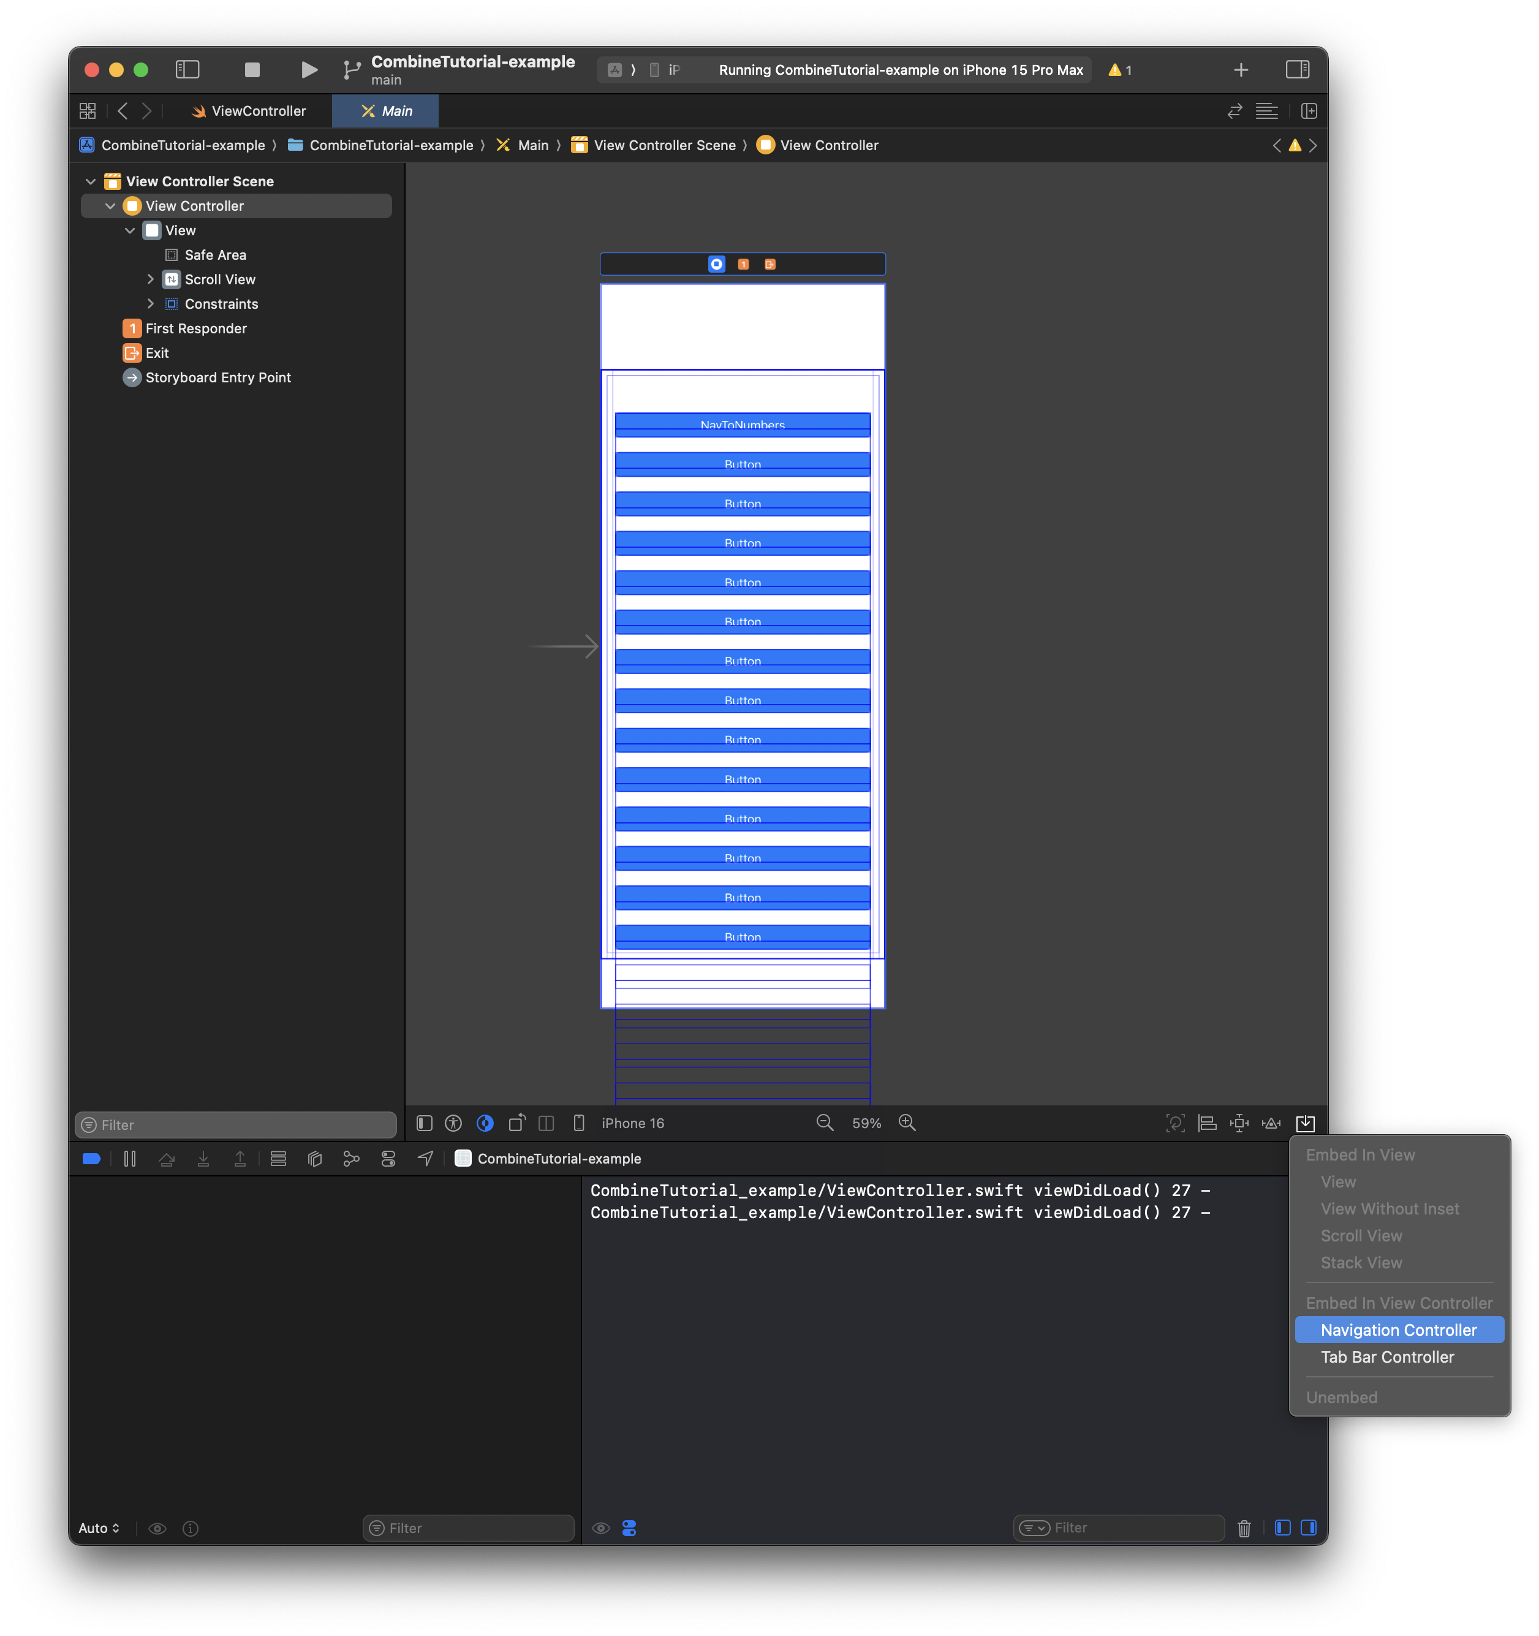Expand the Scroll View tree item
This screenshot has width=1539, height=1636.
(151, 280)
